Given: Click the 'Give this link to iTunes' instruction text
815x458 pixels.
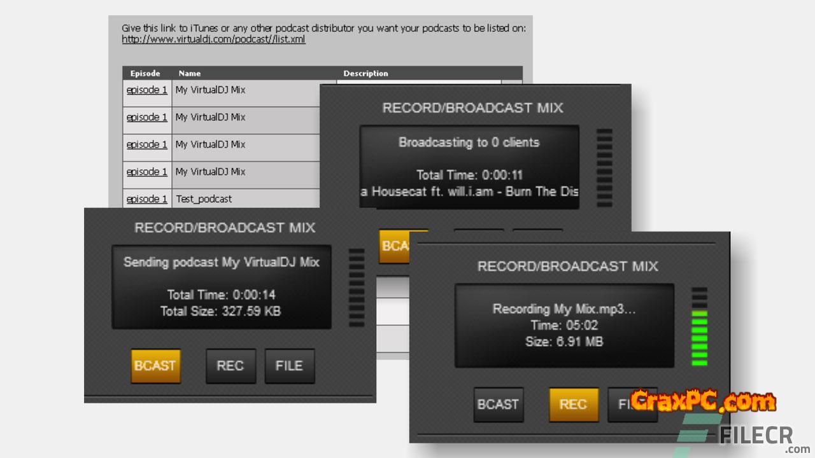Looking at the screenshot, I should (x=323, y=28).
